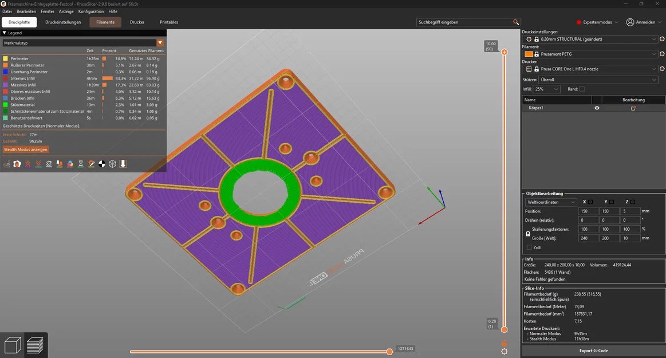Click Stealth Modus anzeigen button

coord(26,150)
